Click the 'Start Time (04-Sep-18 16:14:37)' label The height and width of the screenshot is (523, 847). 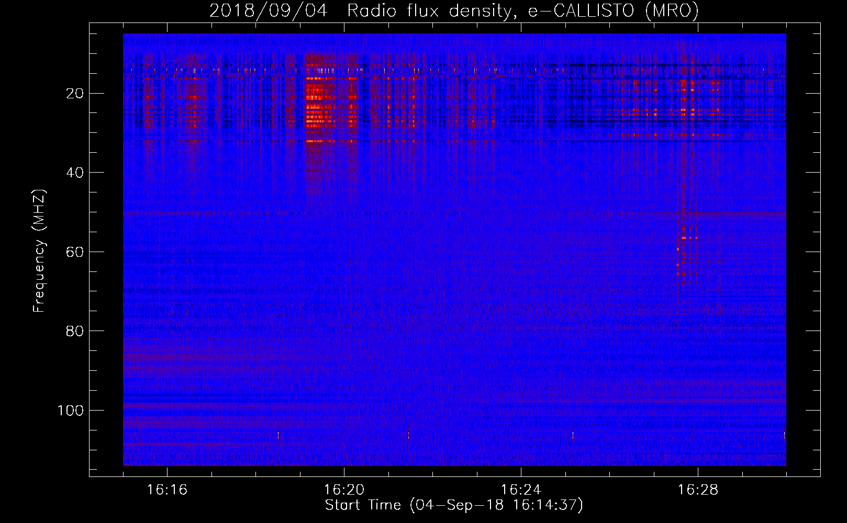[454, 505]
